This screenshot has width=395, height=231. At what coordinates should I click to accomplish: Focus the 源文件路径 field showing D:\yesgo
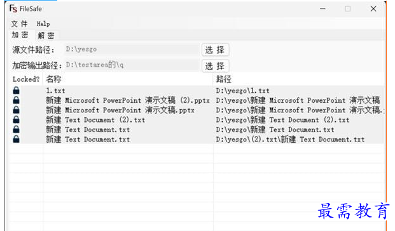tap(131, 49)
